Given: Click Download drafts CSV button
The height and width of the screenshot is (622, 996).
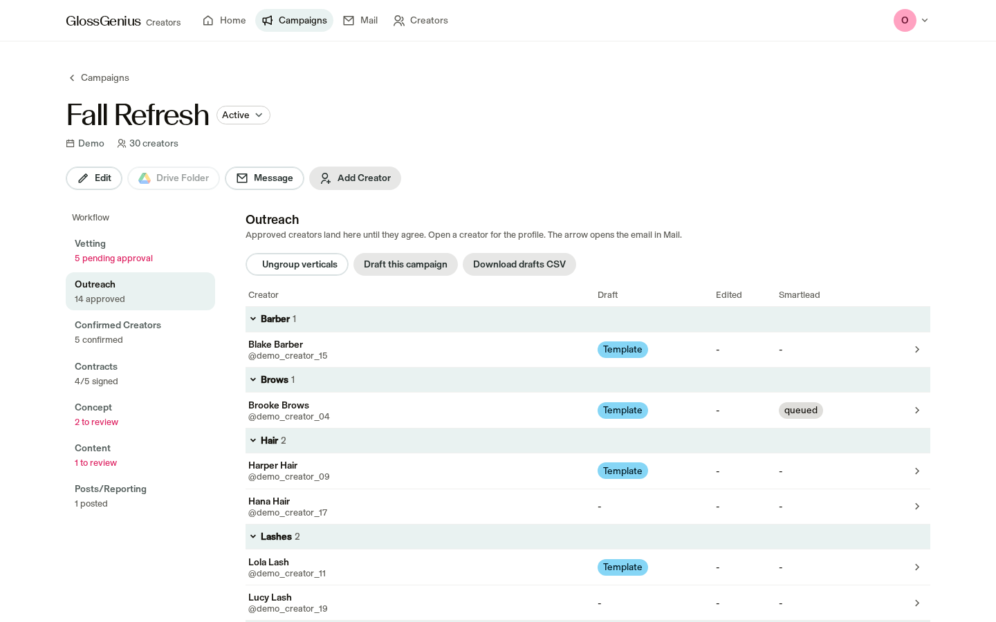Looking at the screenshot, I should coord(519,265).
